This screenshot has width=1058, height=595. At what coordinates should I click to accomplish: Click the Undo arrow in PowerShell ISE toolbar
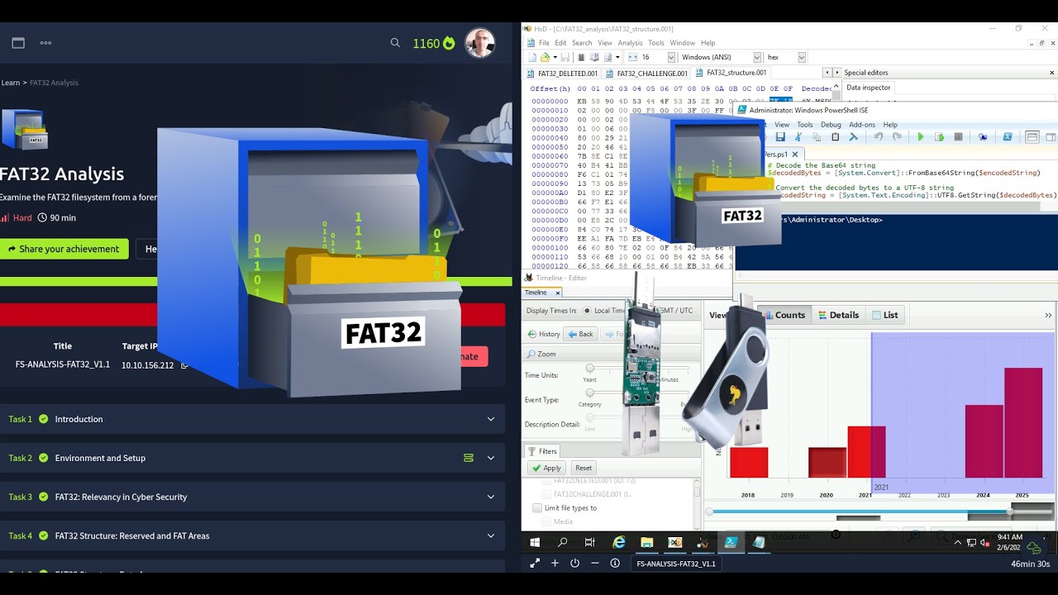[878, 137]
